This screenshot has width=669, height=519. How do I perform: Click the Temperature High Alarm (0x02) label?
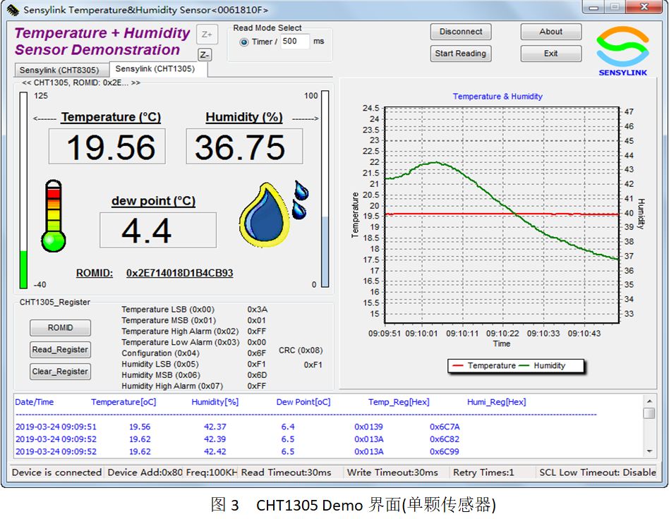tap(180, 331)
